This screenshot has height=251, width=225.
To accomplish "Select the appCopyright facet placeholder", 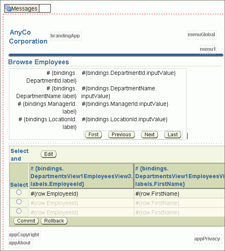I will click(x=24, y=235).
